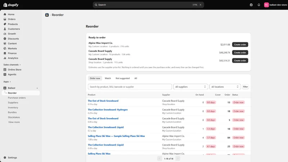Click the Orders inbox icon
Image resolution: width=288 pixels, height=162 pixels.
5,19
